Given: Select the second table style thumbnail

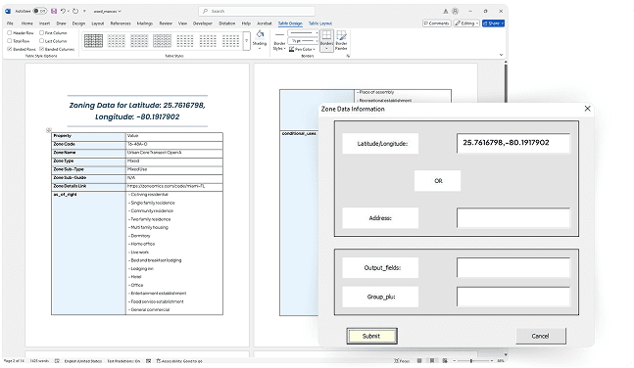Looking at the screenshot, I should tap(117, 40).
